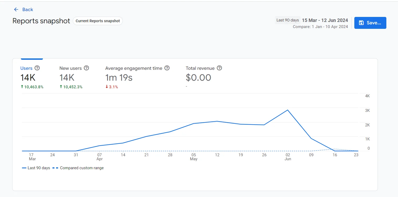Image resolution: width=398 pixels, height=197 pixels.
Task: Open help icon next to Total revenue
Action: point(219,68)
